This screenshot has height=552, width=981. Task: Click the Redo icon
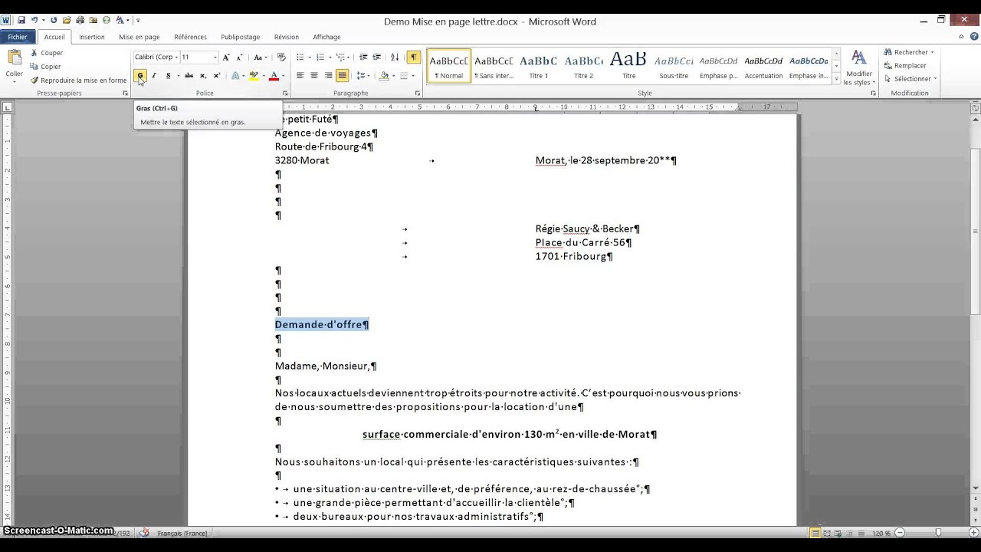coord(54,20)
